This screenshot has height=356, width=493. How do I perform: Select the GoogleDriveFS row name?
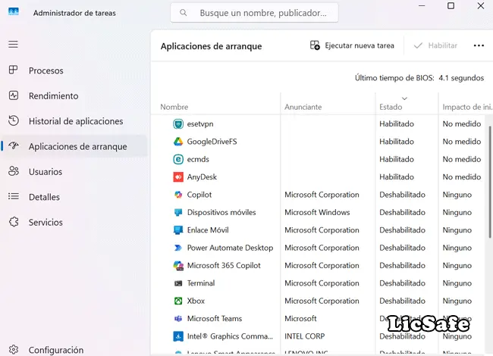tap(212, 142)
